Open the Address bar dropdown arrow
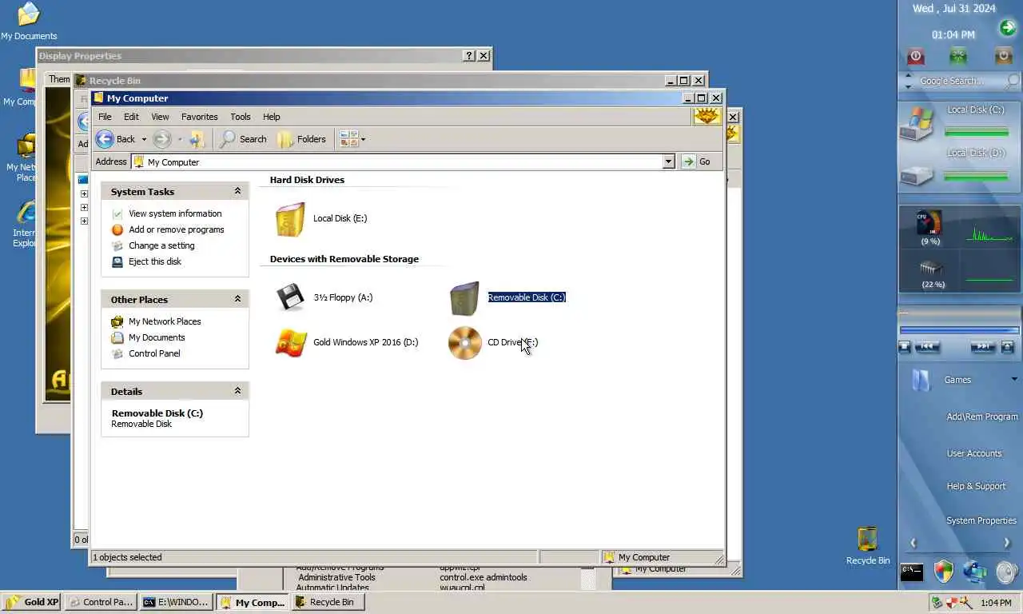1023x614 pixels. pos(669,161)
